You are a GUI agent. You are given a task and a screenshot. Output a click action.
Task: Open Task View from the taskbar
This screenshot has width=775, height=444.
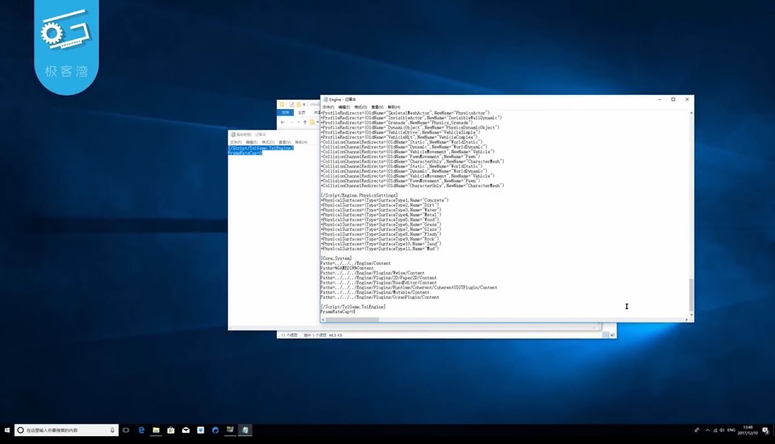pos(126,430)
